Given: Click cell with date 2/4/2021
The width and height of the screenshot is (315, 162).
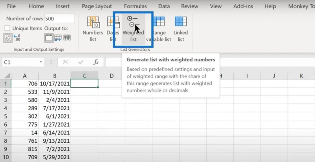Looking at the screenshot, I should 54,100.
